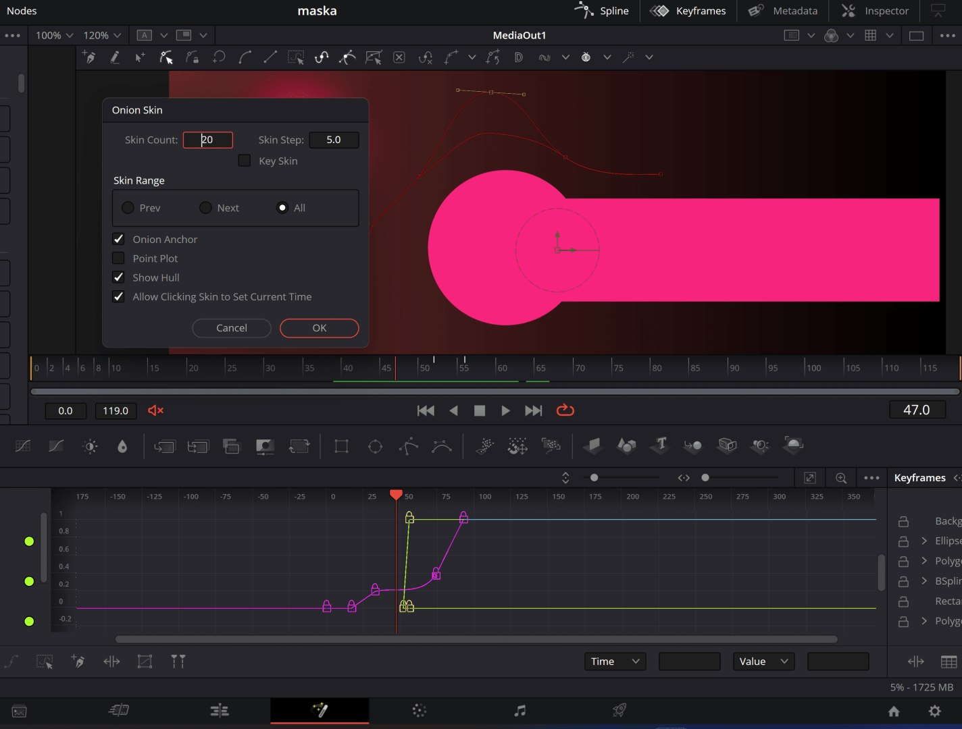
Task: Toggle the loop playback icon
Action: (x=565, y=410)
